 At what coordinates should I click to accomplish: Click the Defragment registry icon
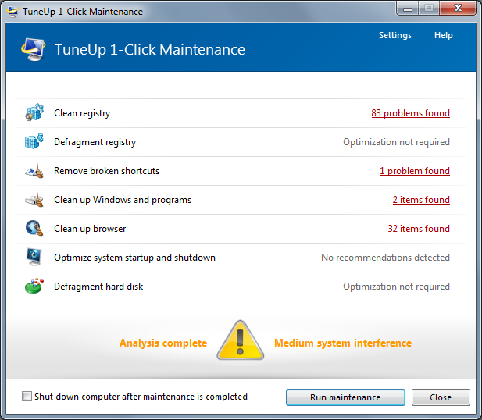click(34, 142)
